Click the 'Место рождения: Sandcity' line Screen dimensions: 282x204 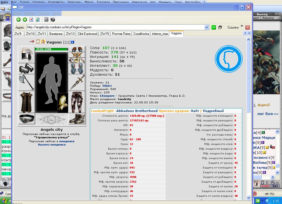[110, 99]
